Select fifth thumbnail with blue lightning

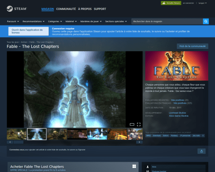(97, 134)
